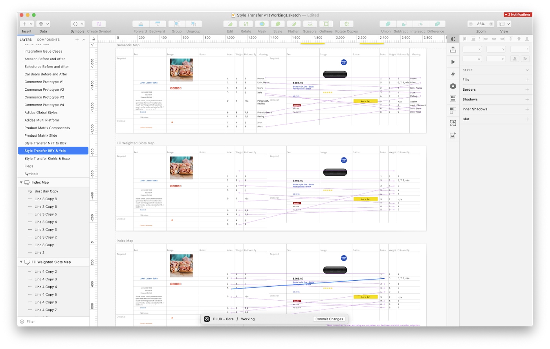Viewport: 550px width, 349px height.
Task: Collapse the Index Map artboard group
Action: 21,183
